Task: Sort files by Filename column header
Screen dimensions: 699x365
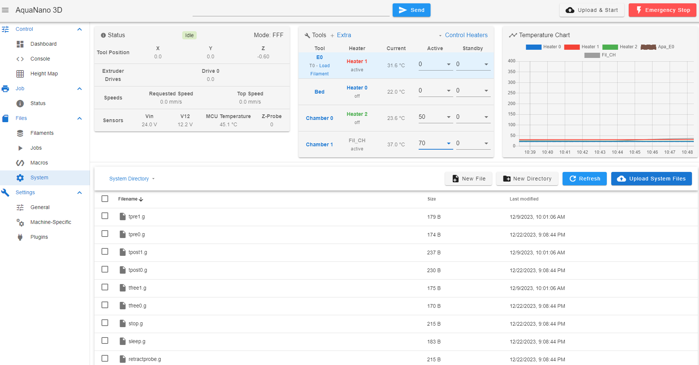Action: [x=131, y=199]
